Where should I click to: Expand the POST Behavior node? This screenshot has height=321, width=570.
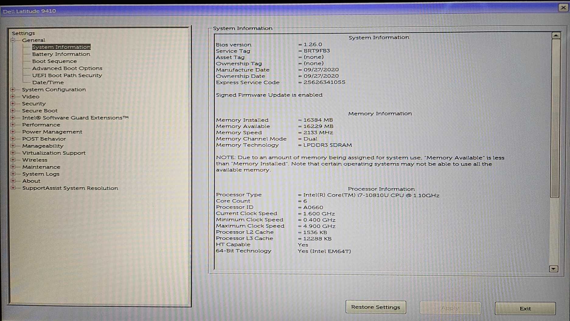tap(13, 138)
